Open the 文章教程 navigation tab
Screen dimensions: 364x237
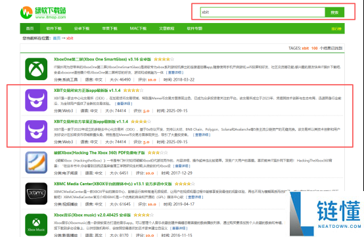pos(167,28)
